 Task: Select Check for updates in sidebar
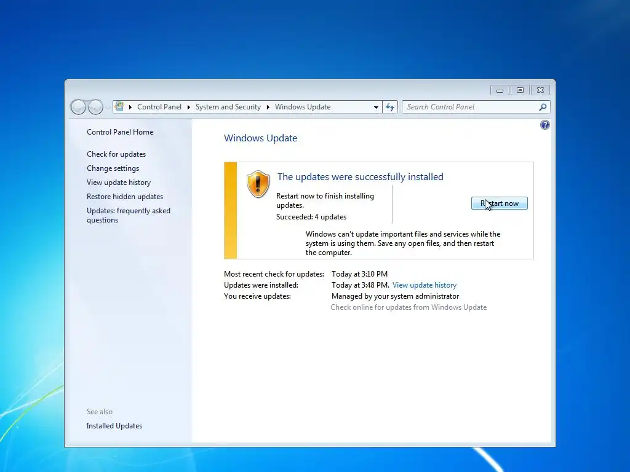pyautogui.click(x=116, y=154)
